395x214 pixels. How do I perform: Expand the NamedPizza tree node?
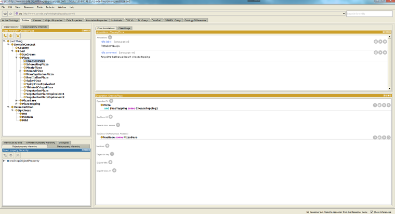pyautogui.click(x=21, y=71)
